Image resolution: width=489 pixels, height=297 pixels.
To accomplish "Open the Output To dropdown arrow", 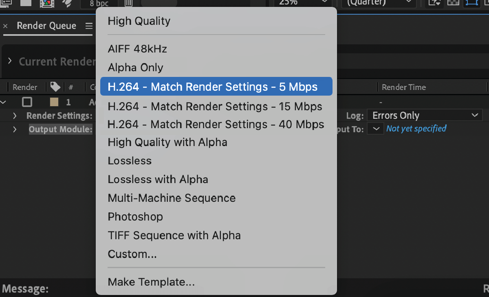I will (x=375, y=129).
